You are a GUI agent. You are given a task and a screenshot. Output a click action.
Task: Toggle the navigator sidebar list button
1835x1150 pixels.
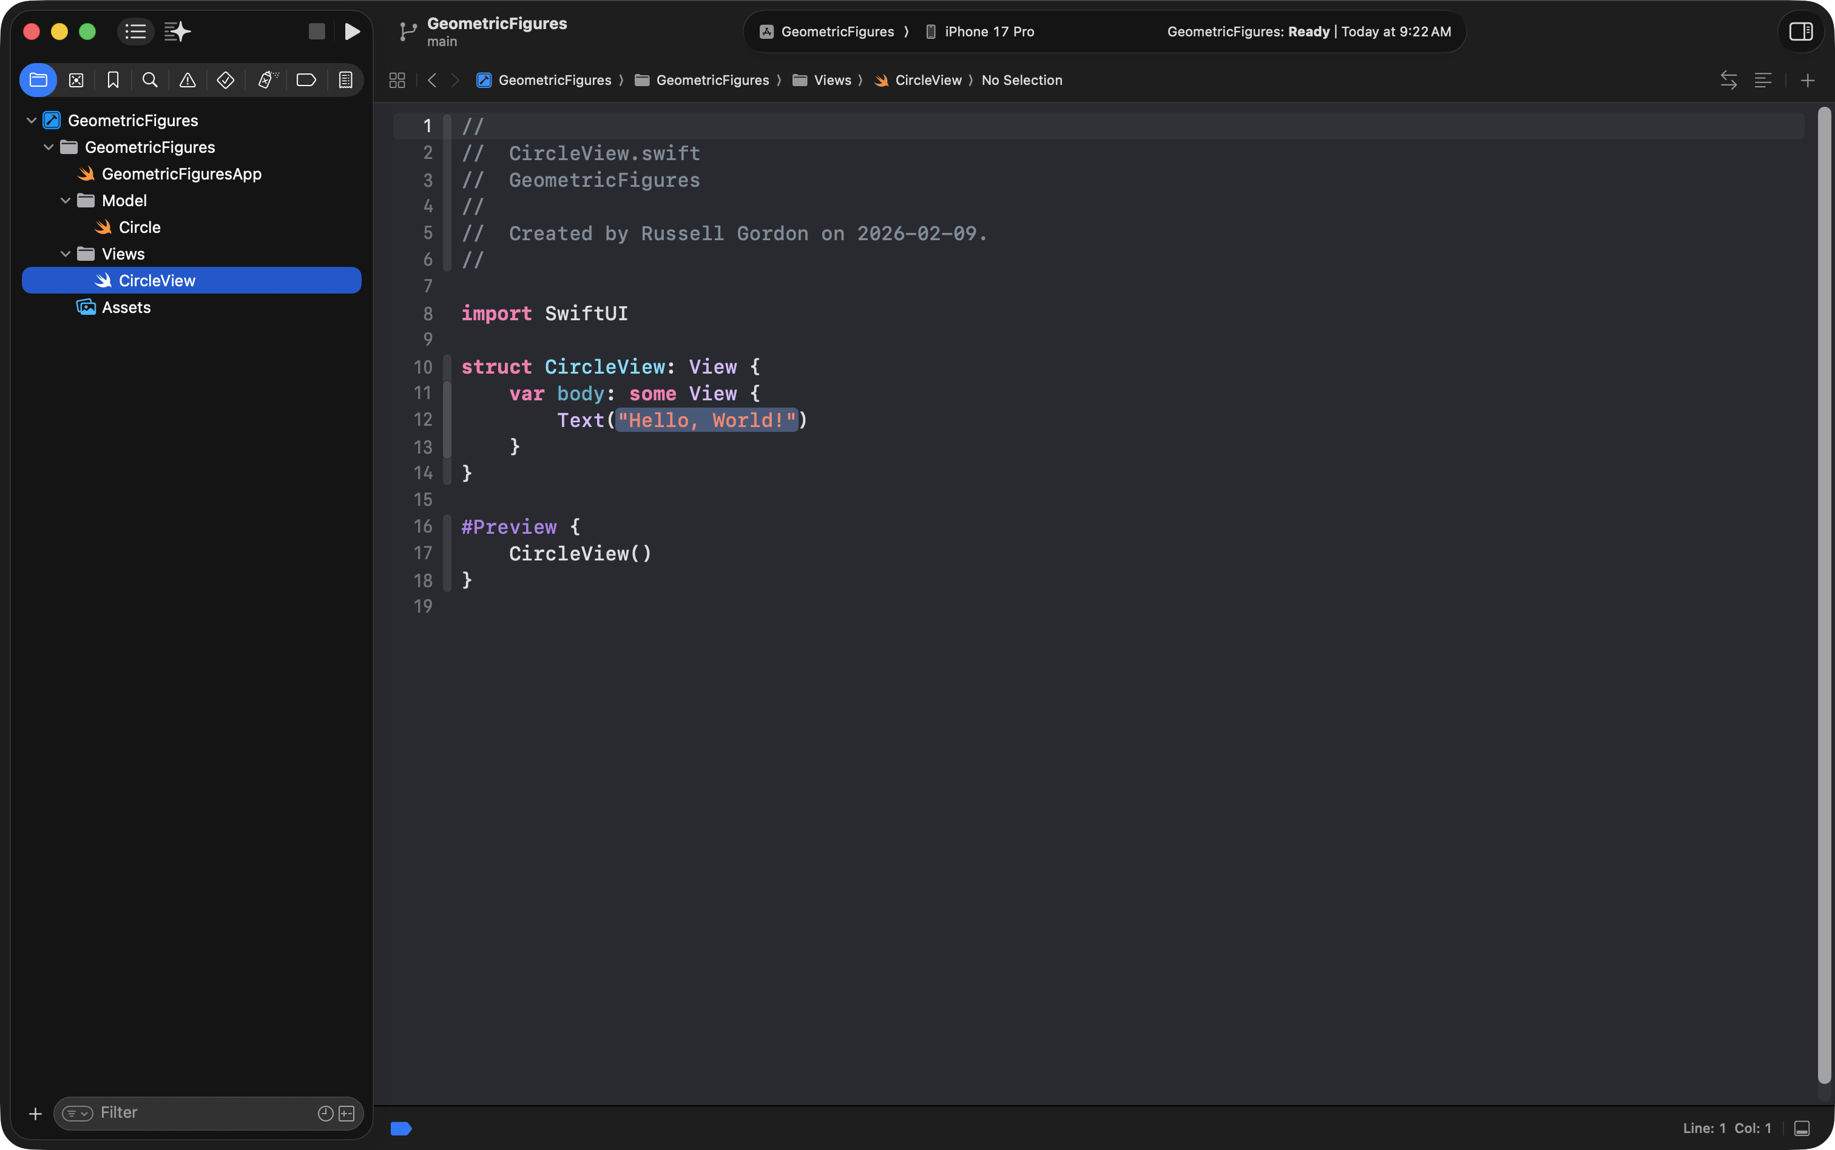tap(135, 31)
